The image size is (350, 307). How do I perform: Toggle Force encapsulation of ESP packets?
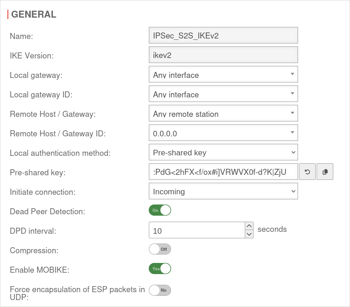[160, 290]
